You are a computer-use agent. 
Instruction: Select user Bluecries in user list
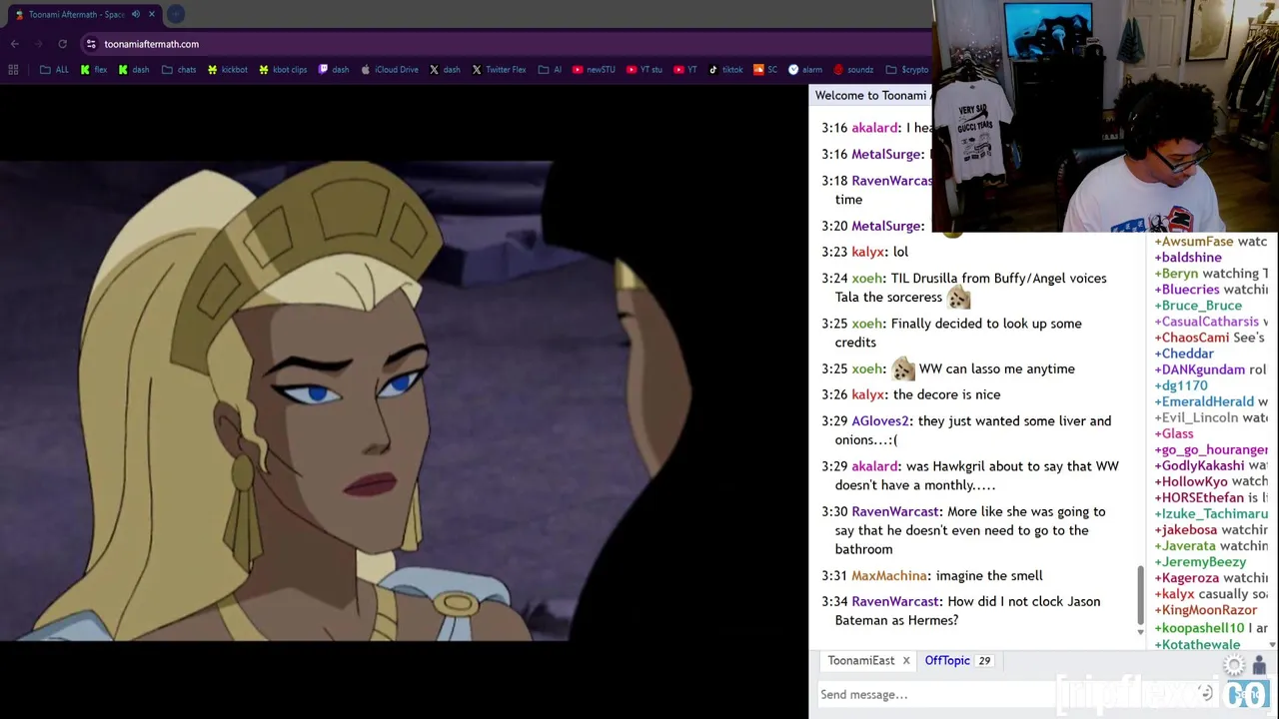1186,290
